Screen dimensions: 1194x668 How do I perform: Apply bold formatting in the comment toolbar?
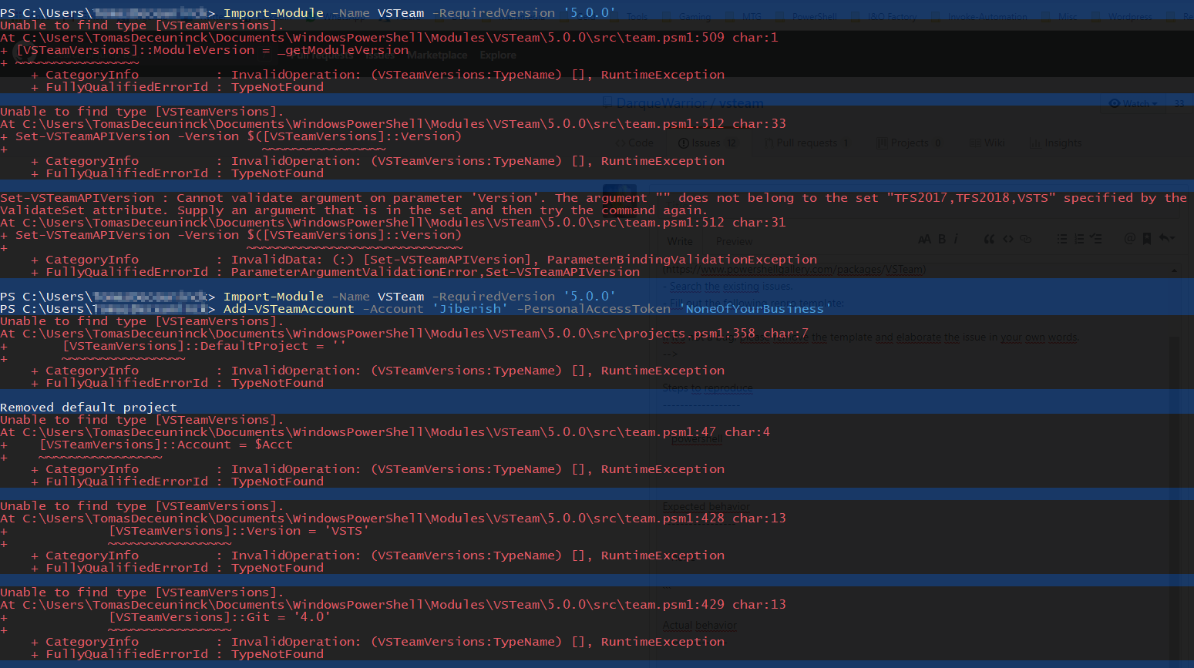pos(942,239)
